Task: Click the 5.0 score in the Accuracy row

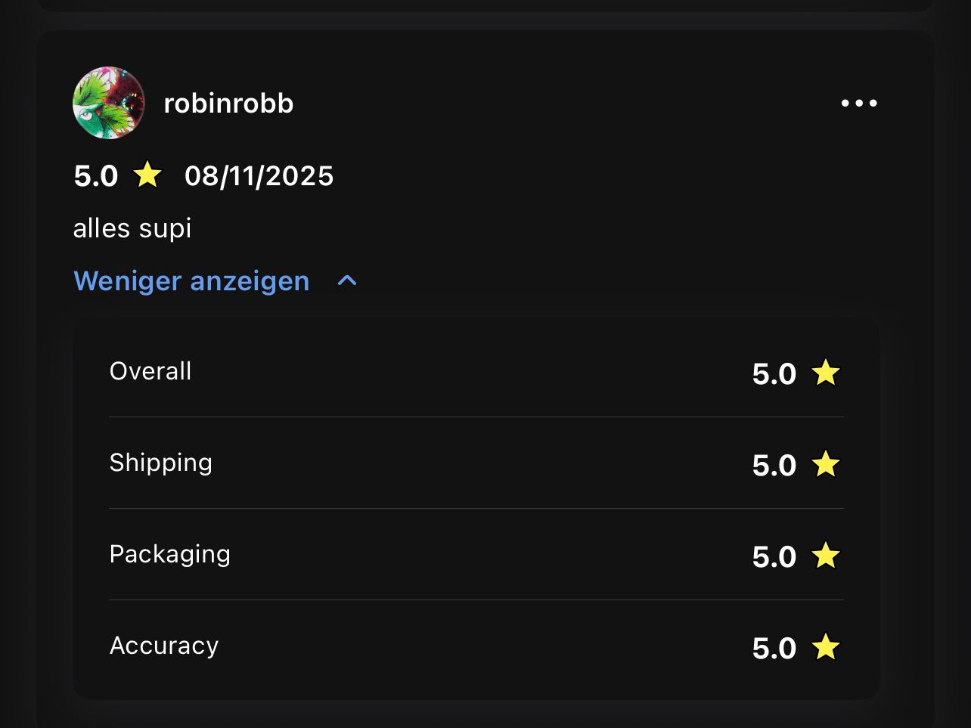Action: click(774, 648)
